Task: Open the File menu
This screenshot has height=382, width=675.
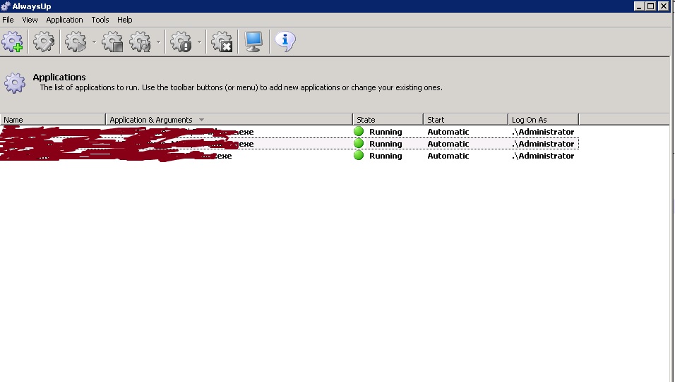Action: (8, 20)
